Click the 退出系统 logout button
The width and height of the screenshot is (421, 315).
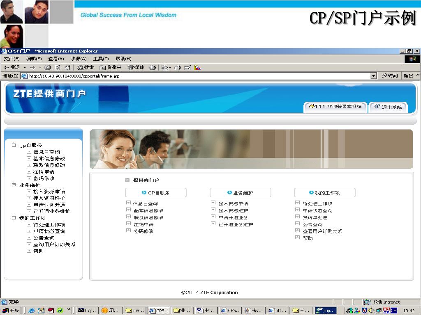[x=388, y=107]
